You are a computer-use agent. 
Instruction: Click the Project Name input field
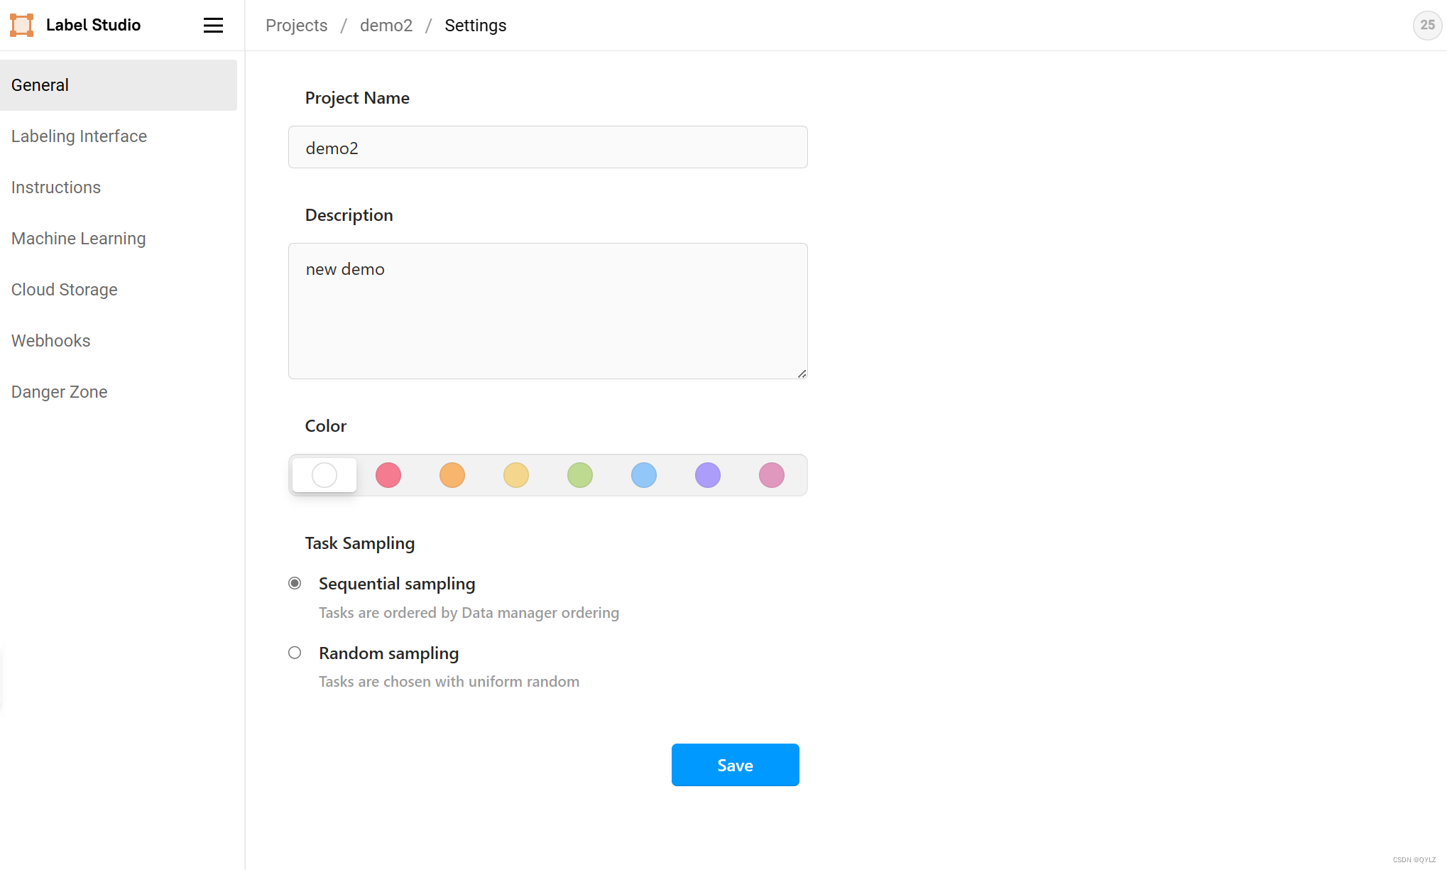click(x=547, y=147)
